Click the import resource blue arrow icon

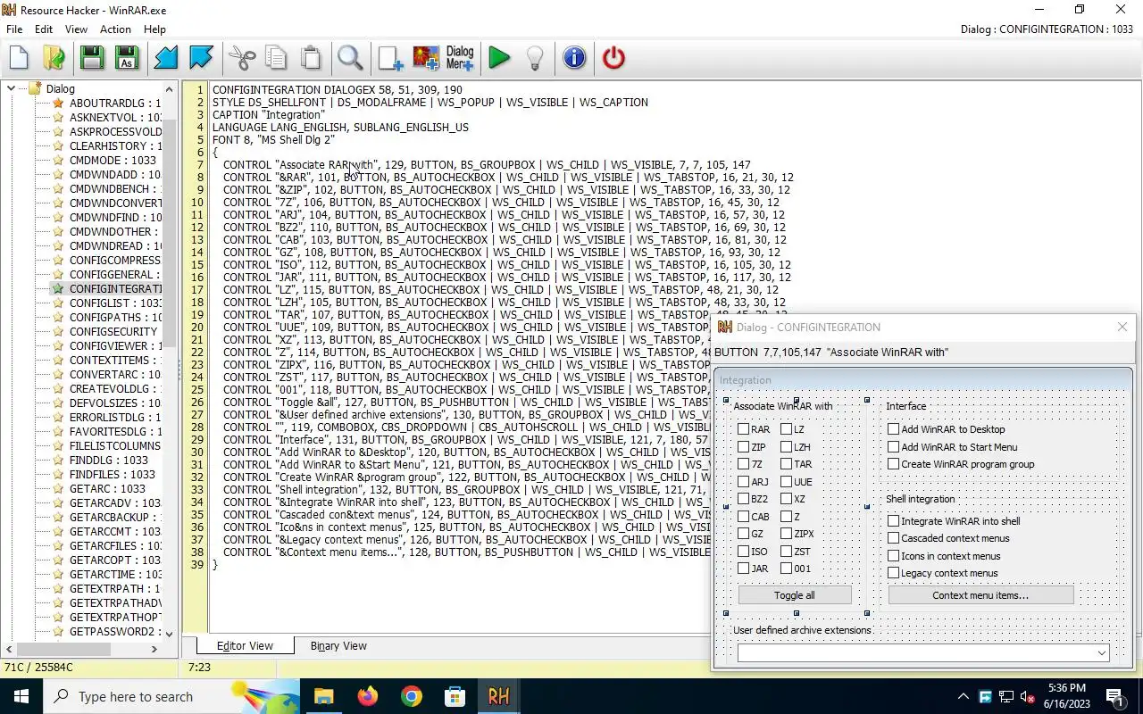(165, 58)
